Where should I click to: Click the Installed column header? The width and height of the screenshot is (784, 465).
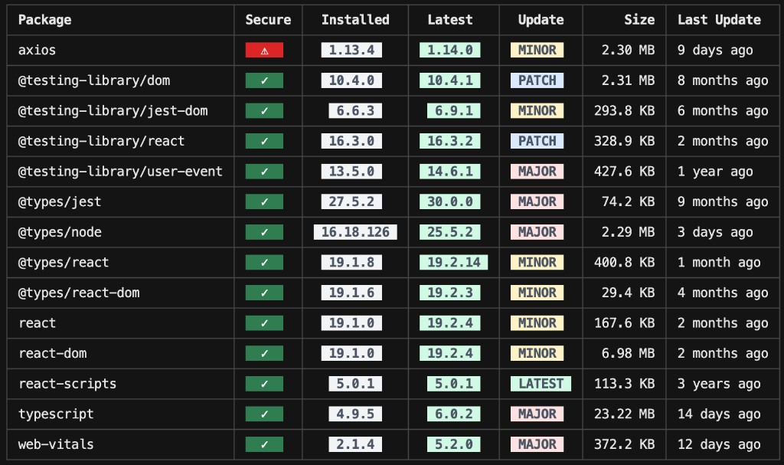355,20
